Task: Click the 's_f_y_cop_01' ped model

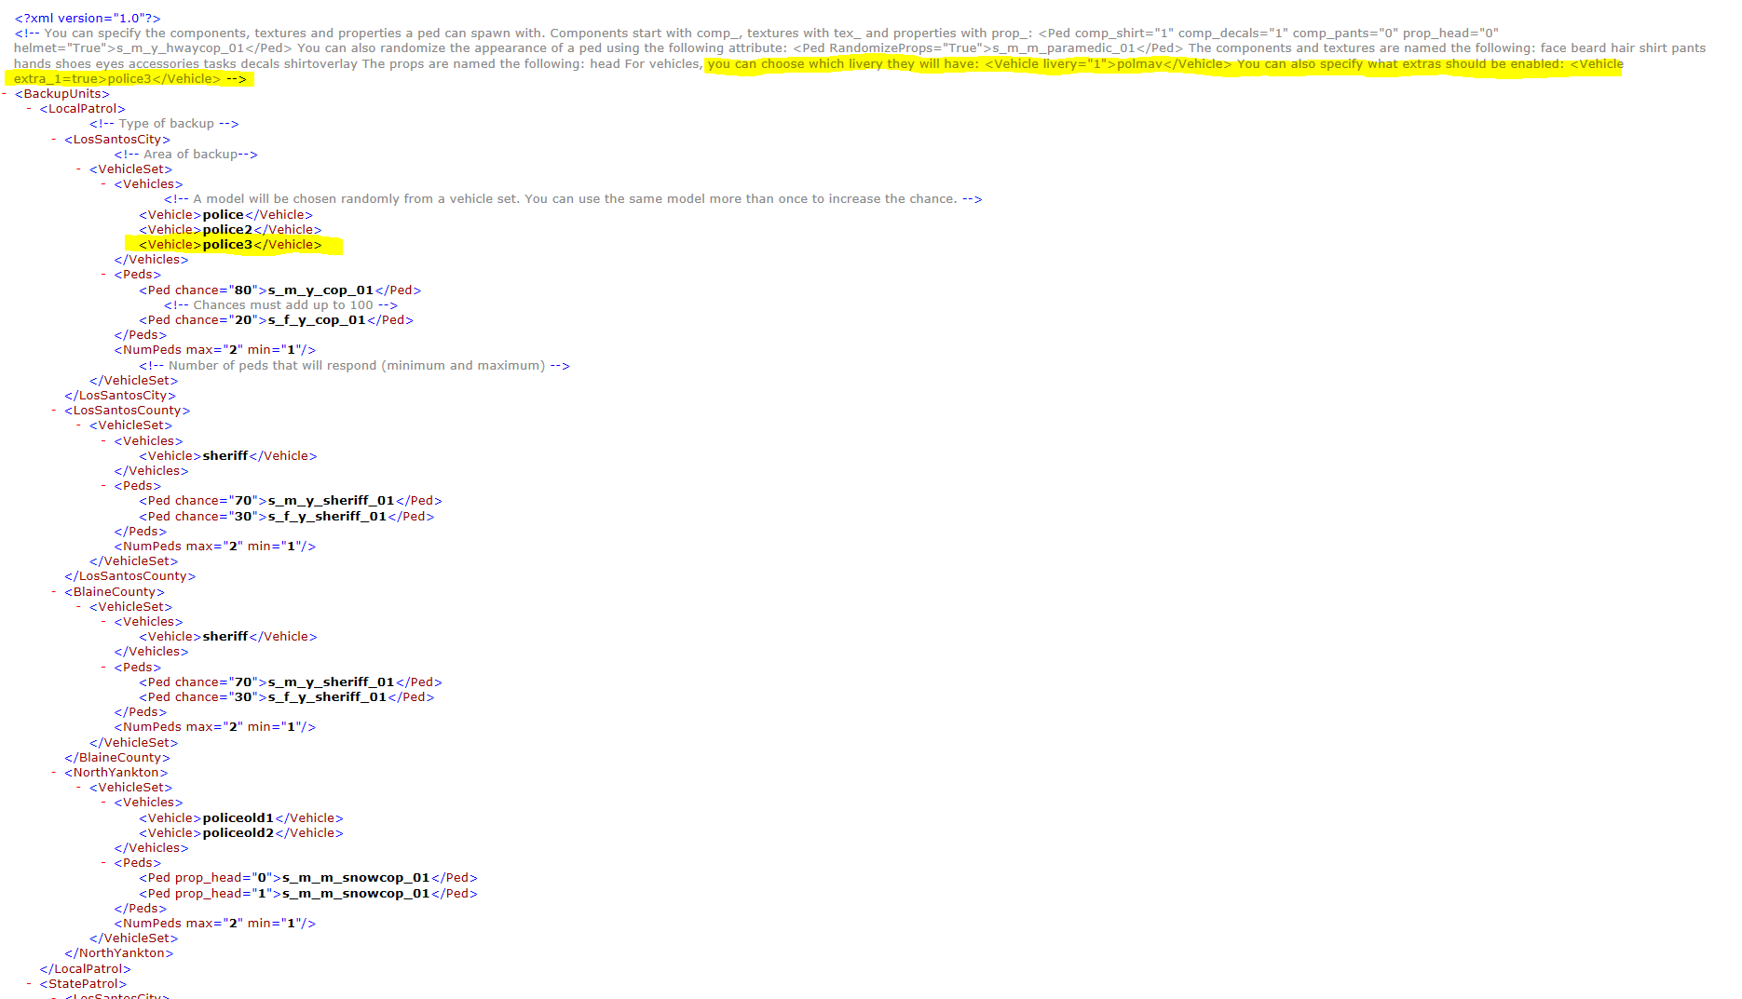Action: click(318, 320)
